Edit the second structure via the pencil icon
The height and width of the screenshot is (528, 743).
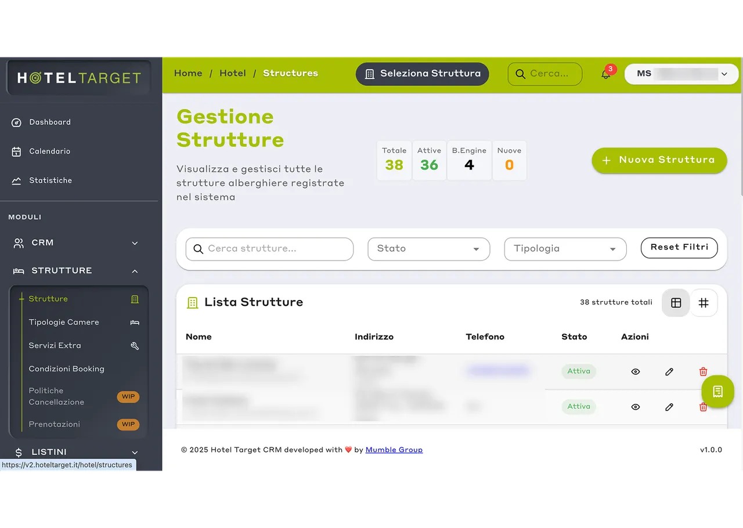point(669,407)
